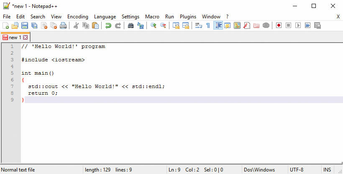Viewport: 343px width, 174px height.
Task: Open the Plugins menu
Action: click(x=188, y=17)
